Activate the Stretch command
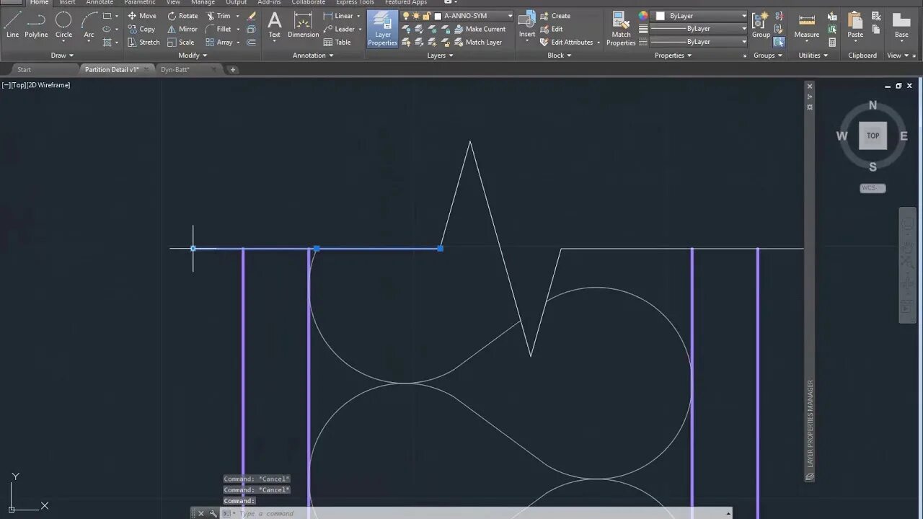The width and height of the screenshot is (923, 519). click(143, 42)
